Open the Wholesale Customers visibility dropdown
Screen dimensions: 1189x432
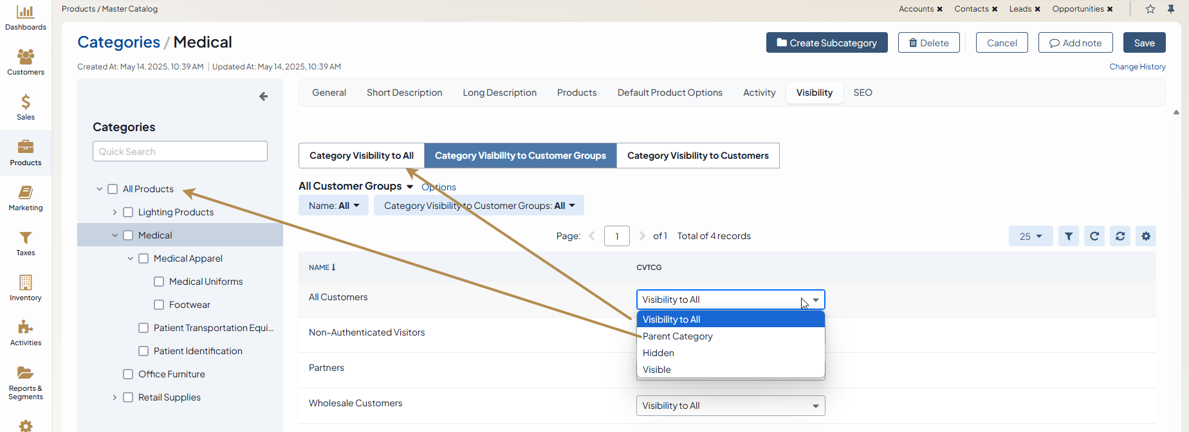tap(730, 406)
